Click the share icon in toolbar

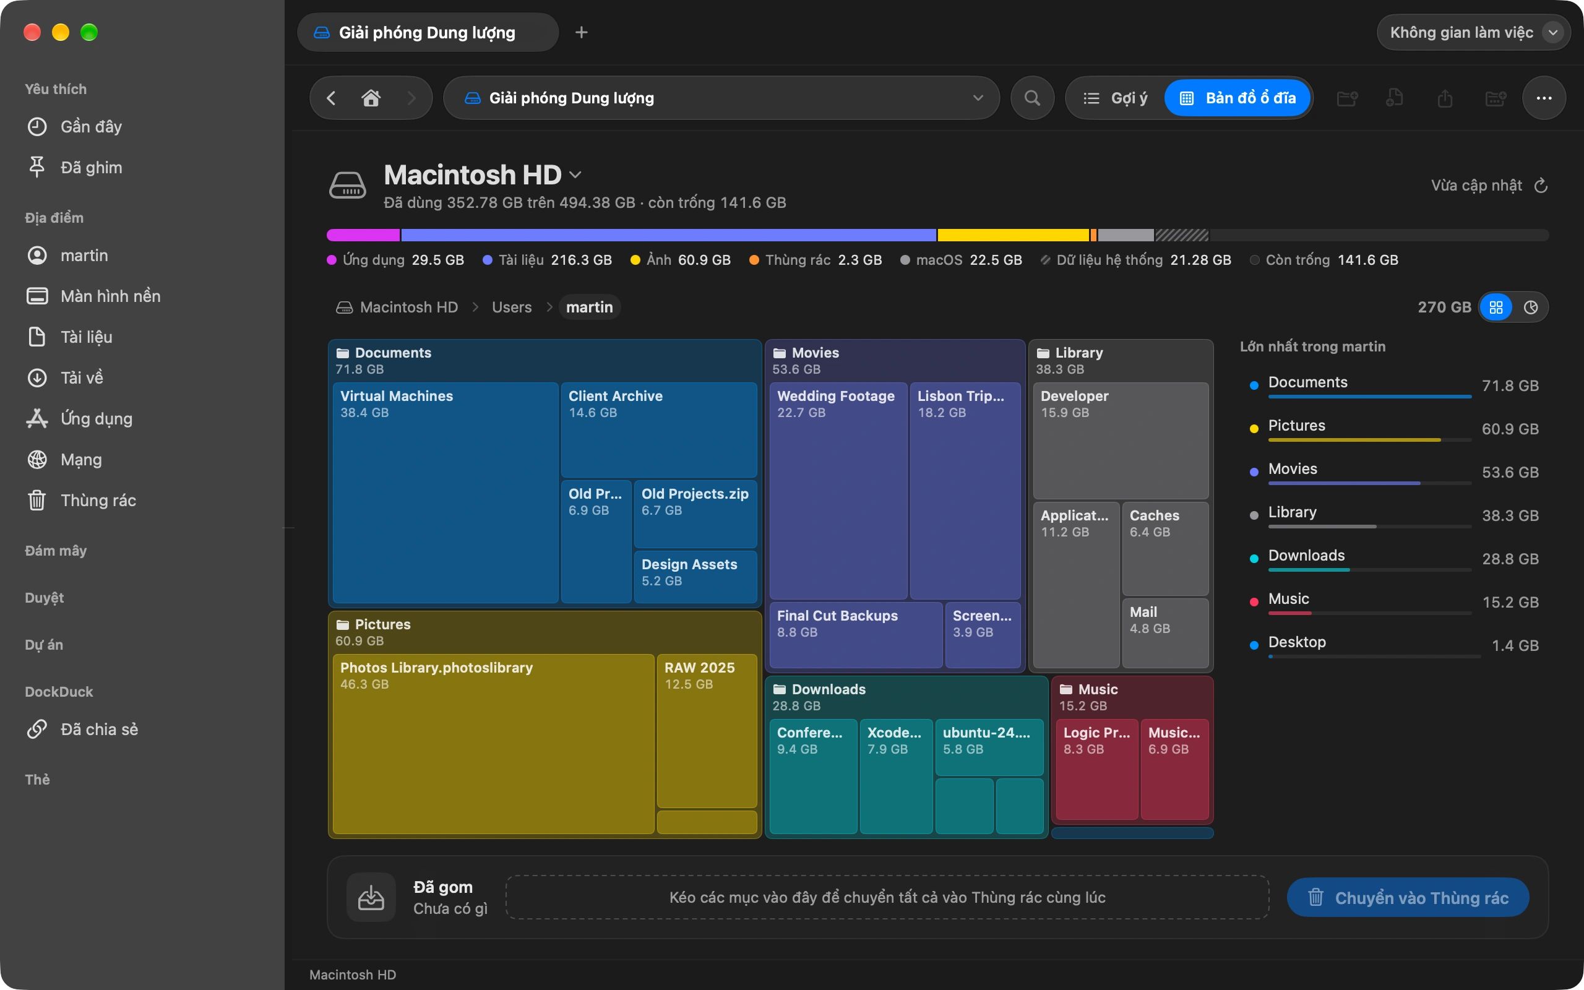pyautogui.click(x=1445, y=98)
